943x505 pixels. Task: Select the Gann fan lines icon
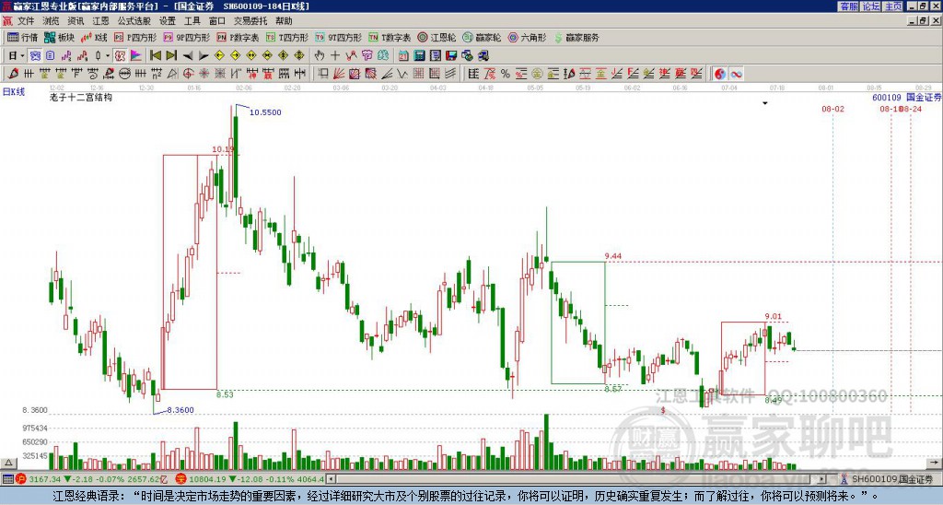339,74
